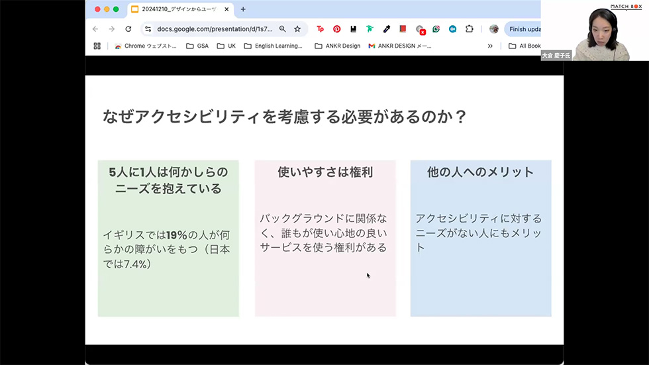
Task: Open the zoom magnifier in address bar
Action: 282,29
